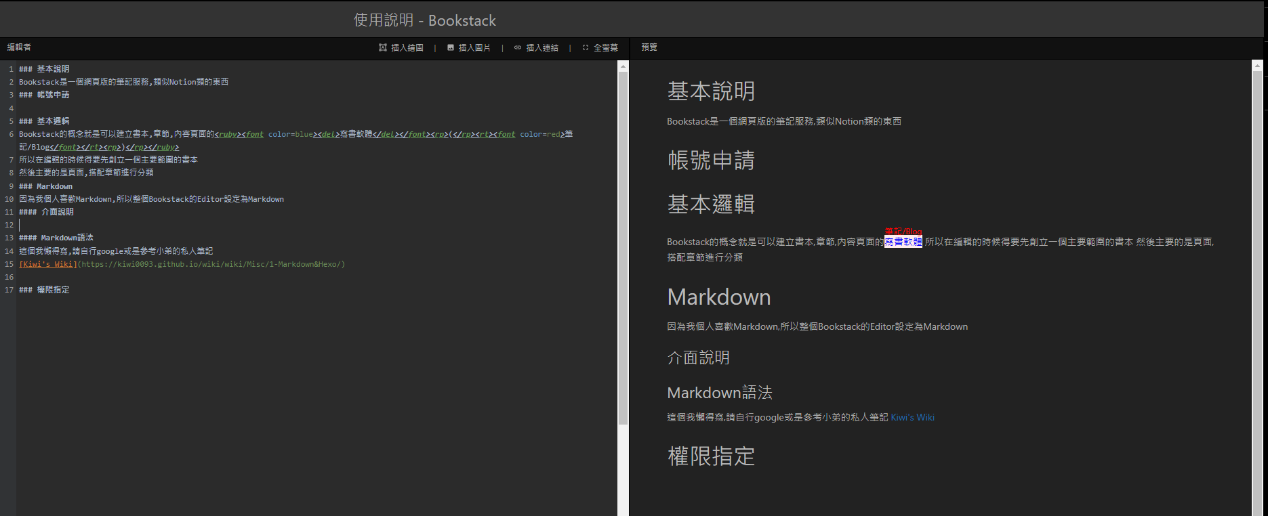The image size is (1268, 516).
Task: Click the 權限指定 heading in preview
Action: [x=711, y=456]
